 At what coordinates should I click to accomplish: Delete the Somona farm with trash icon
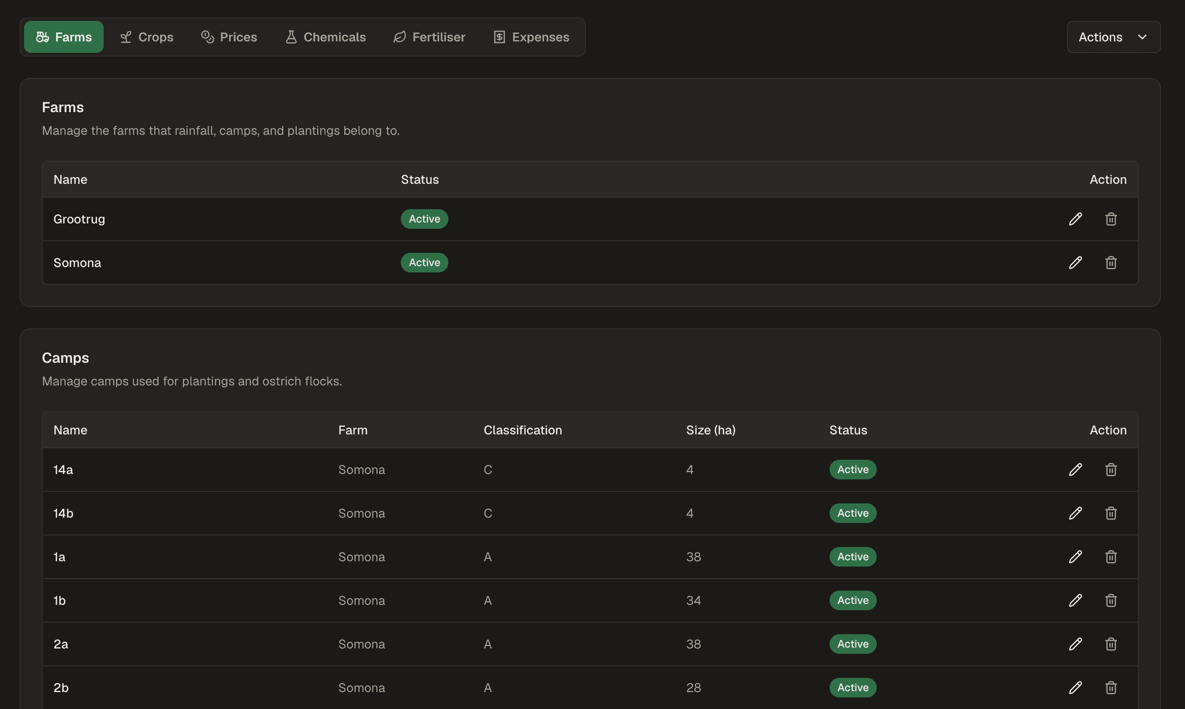coord(1111,262)
